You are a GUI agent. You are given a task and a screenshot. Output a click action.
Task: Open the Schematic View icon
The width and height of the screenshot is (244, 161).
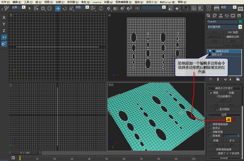click(200, 8)
